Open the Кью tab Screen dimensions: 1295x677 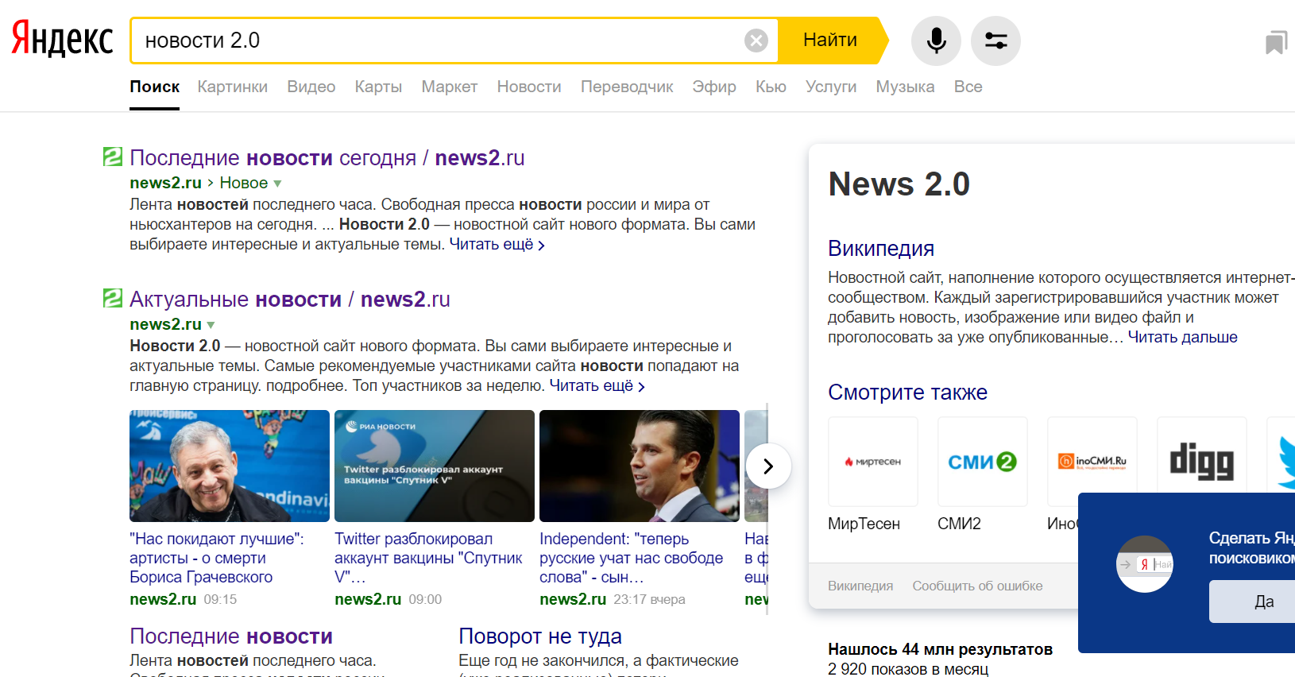tap(771, 87)
